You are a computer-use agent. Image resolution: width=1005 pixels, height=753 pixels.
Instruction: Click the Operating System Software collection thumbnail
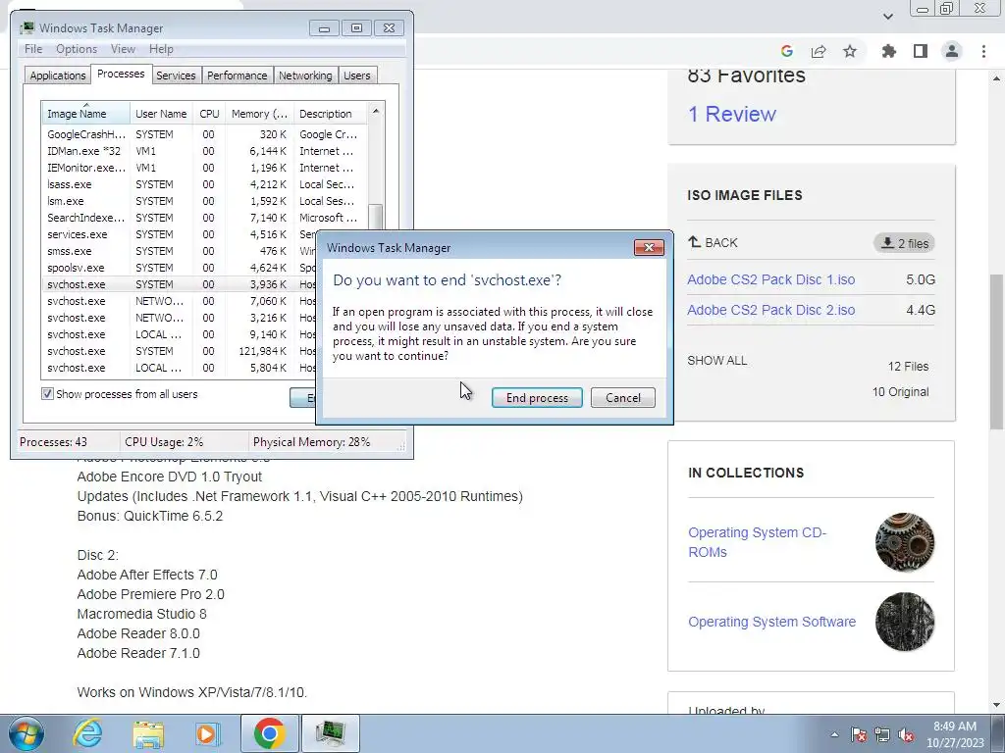[x=904, y=622]
